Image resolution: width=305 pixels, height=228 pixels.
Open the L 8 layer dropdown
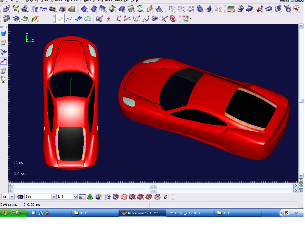point(75,197)
